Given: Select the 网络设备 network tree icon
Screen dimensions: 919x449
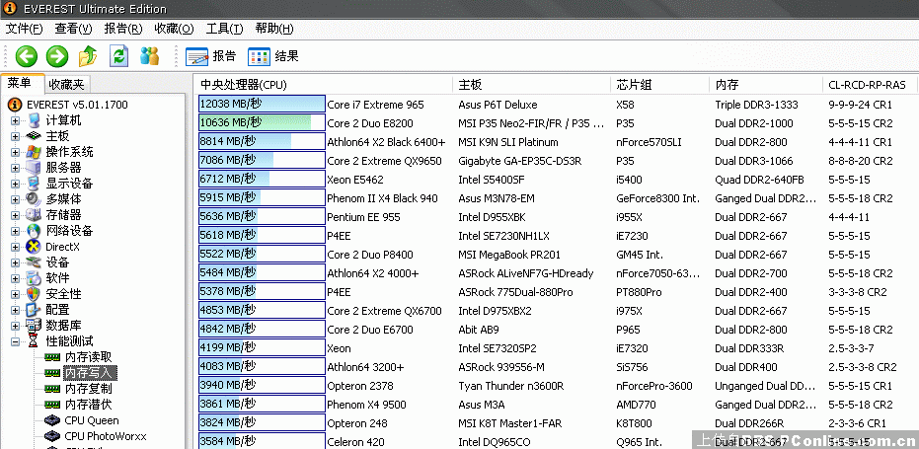Looking at the screenshot, I should [35, 231].
